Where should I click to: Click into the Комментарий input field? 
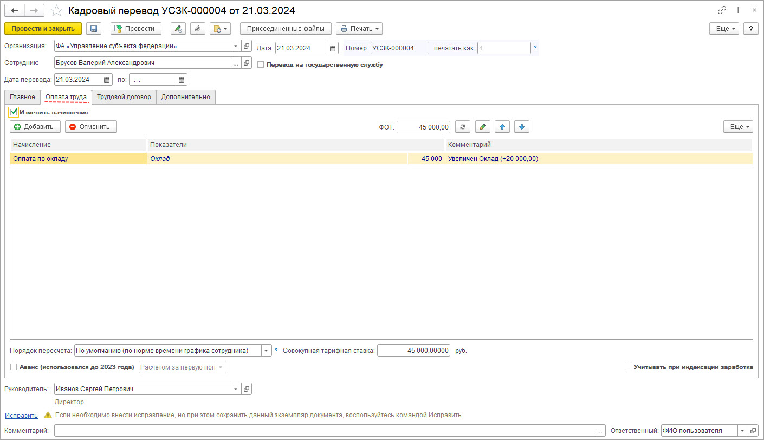tap(325, 430)
